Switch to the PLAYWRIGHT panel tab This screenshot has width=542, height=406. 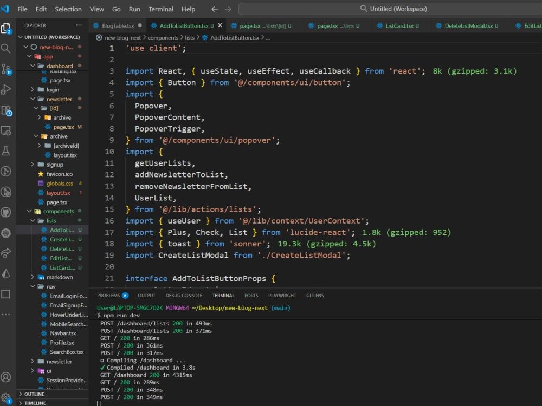pos(282,296)
